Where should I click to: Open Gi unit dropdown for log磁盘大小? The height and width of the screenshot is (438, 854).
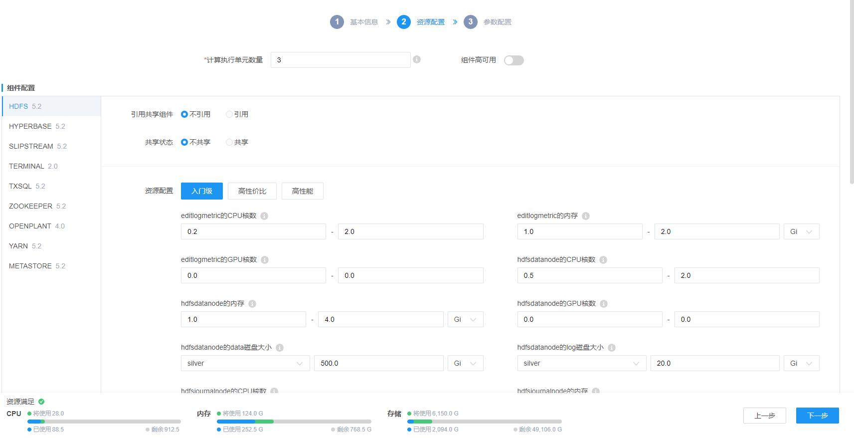801,363
